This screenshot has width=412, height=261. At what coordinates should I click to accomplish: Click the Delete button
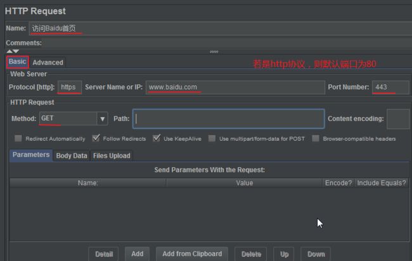[x=251, y=254]
